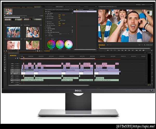Viewport: 156px width, 129px height.
Task: Select the Rolling Edit tool
Action: (x=5, y=59)
